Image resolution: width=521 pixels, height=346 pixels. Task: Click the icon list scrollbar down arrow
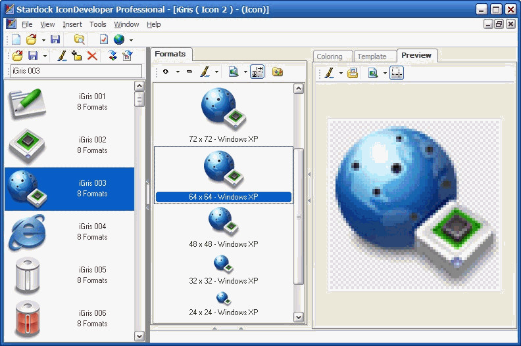click(x=139, y=335)
